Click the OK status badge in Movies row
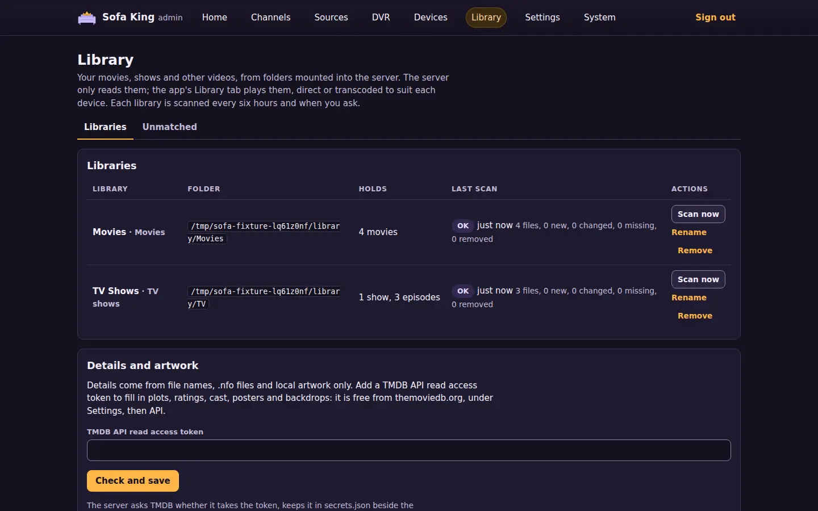The width and height of the screenshot is (818, 511). [x=463, y=226]
